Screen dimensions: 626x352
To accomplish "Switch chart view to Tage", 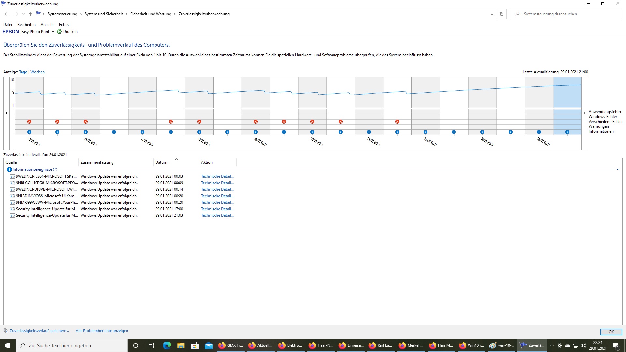I will (23, 72).
